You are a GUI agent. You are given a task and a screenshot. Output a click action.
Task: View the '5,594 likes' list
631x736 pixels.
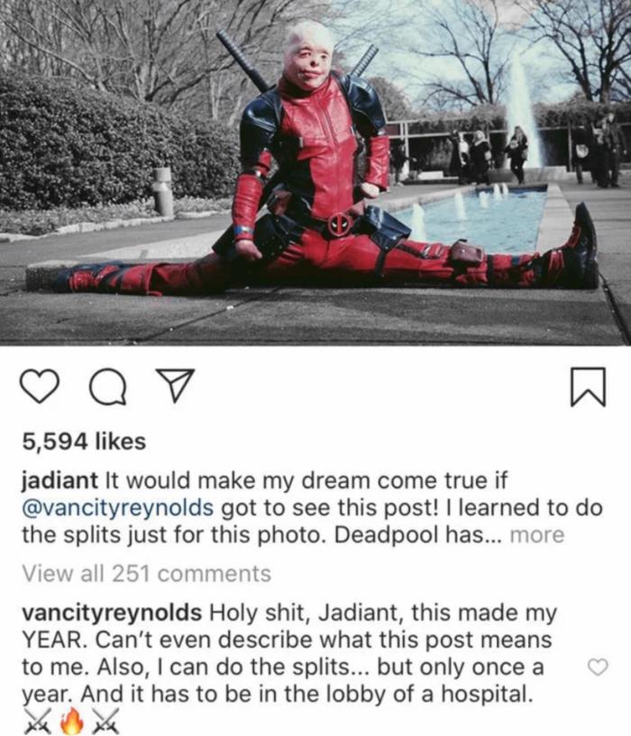click(x=84, y=441)
